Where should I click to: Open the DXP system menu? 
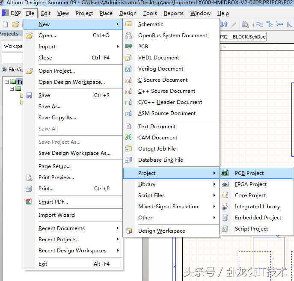(12, 13)
